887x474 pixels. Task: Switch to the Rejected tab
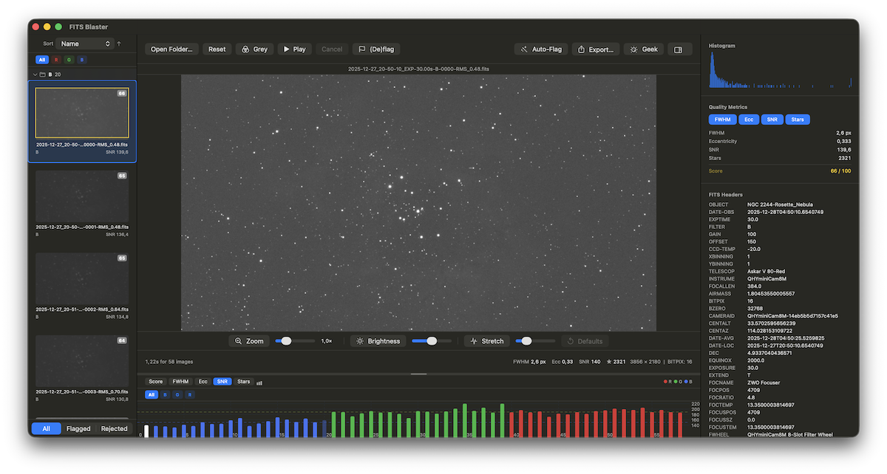click(115, 428)
